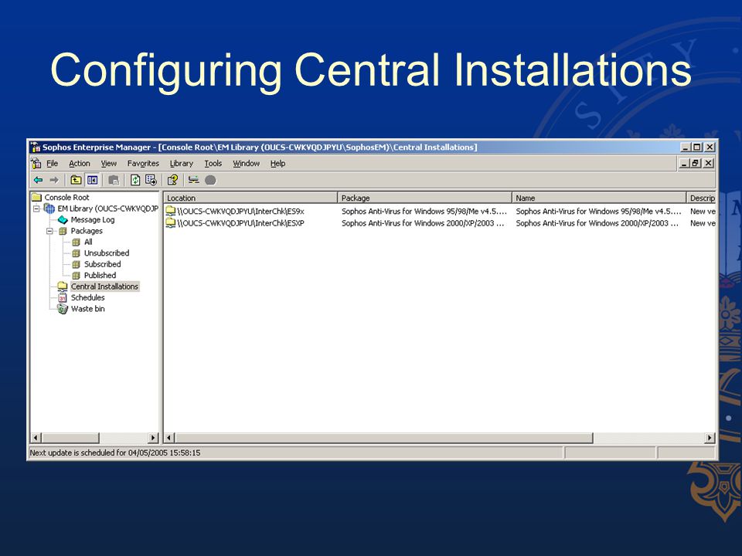Click Windows 2000/XP/2003 entry in Name column

pyautogui.click(x=597, y=223)
